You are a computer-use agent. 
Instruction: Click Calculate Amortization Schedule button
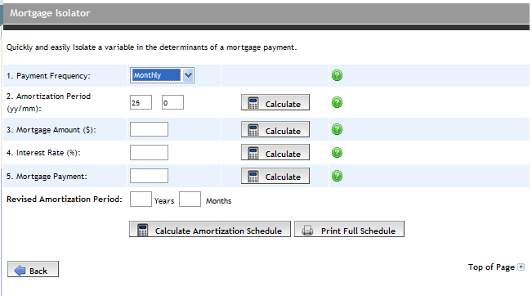click(210, 229)
